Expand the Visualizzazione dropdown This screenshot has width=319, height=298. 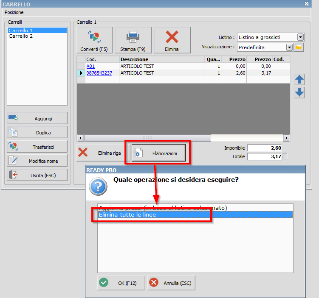pyautogui.click(x=289, y=47)
